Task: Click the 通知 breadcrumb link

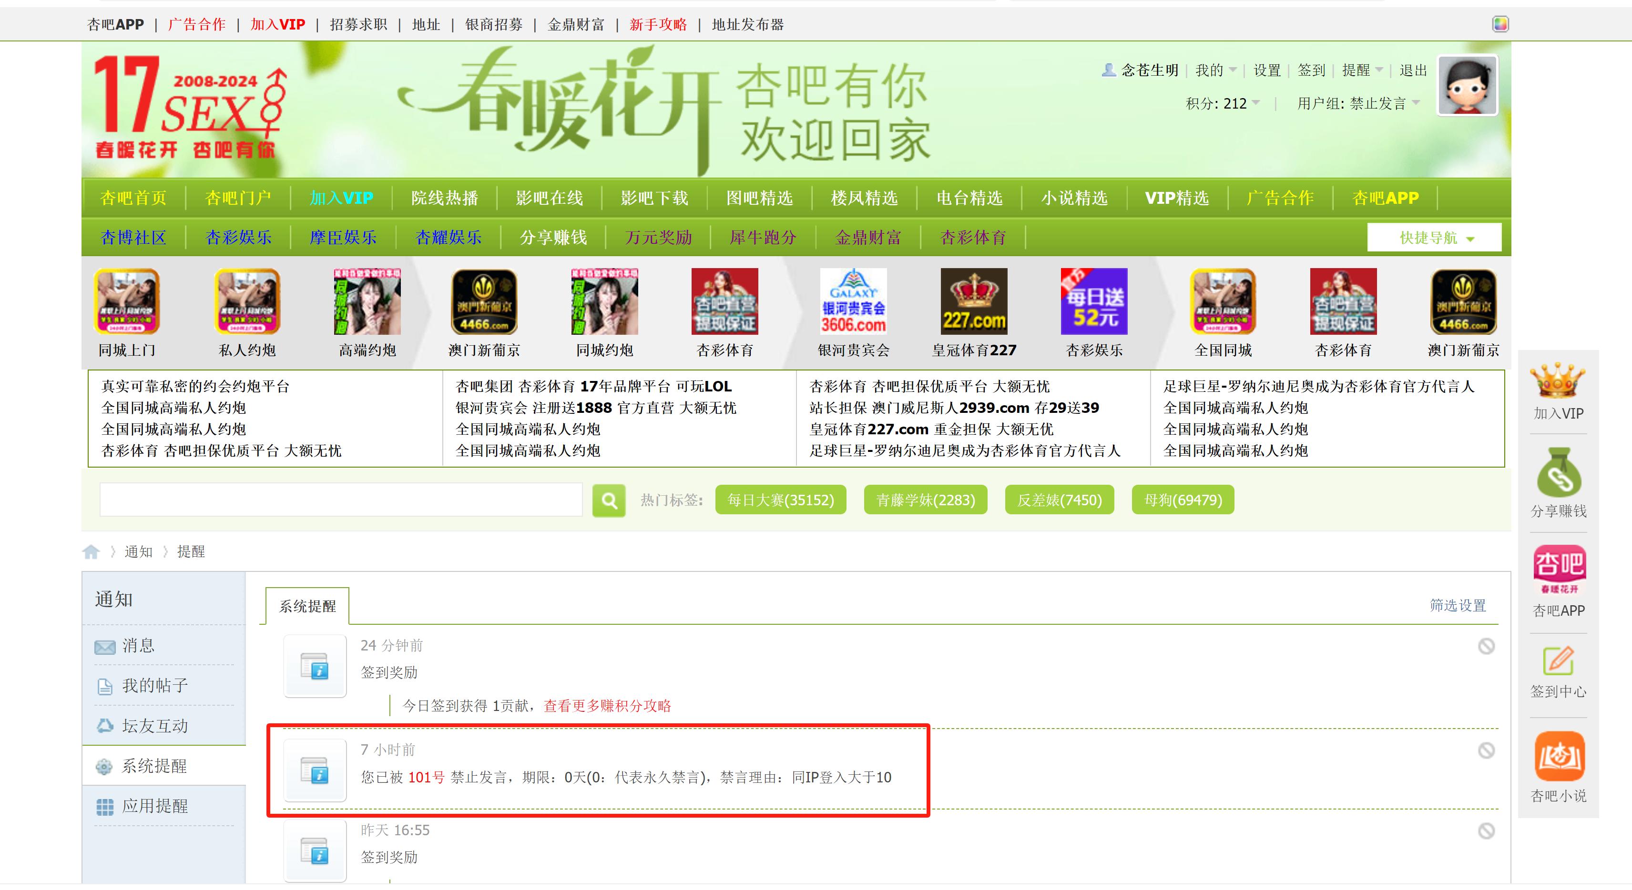Action: pos(138,552)
